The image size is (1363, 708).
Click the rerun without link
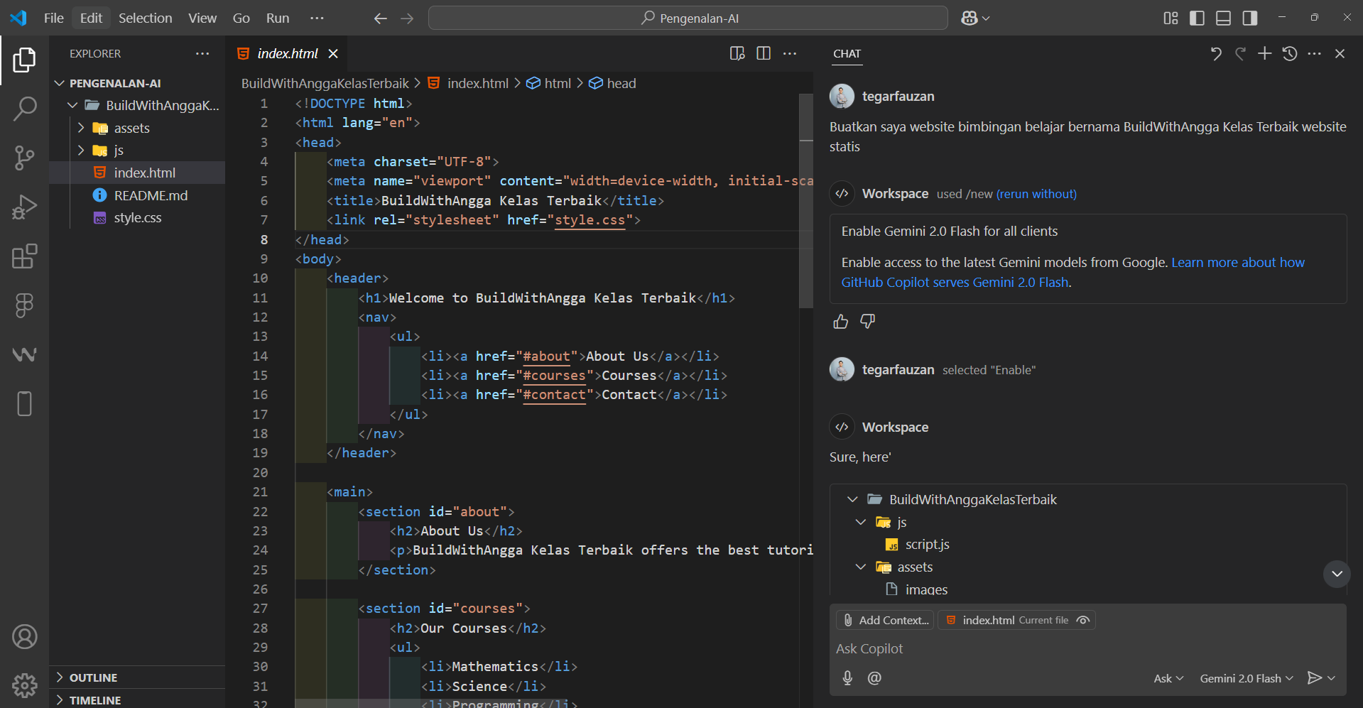coord(1036,194)
